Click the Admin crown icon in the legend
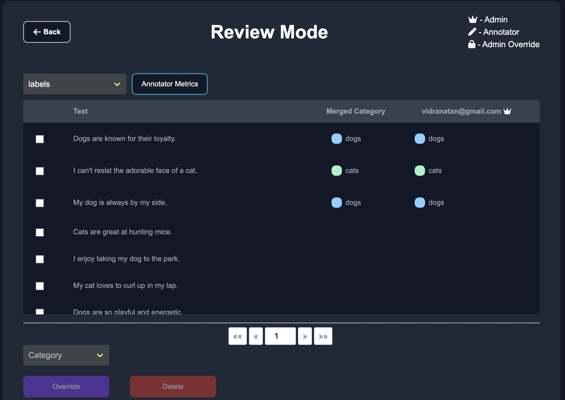Image resolution: width=565 pixels, height=400 pixels. coord(473,20)
